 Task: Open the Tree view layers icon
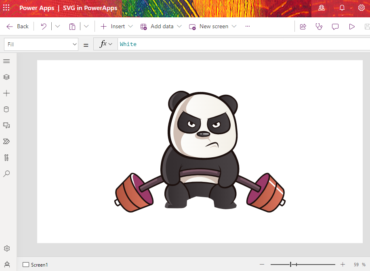point(6,77)
